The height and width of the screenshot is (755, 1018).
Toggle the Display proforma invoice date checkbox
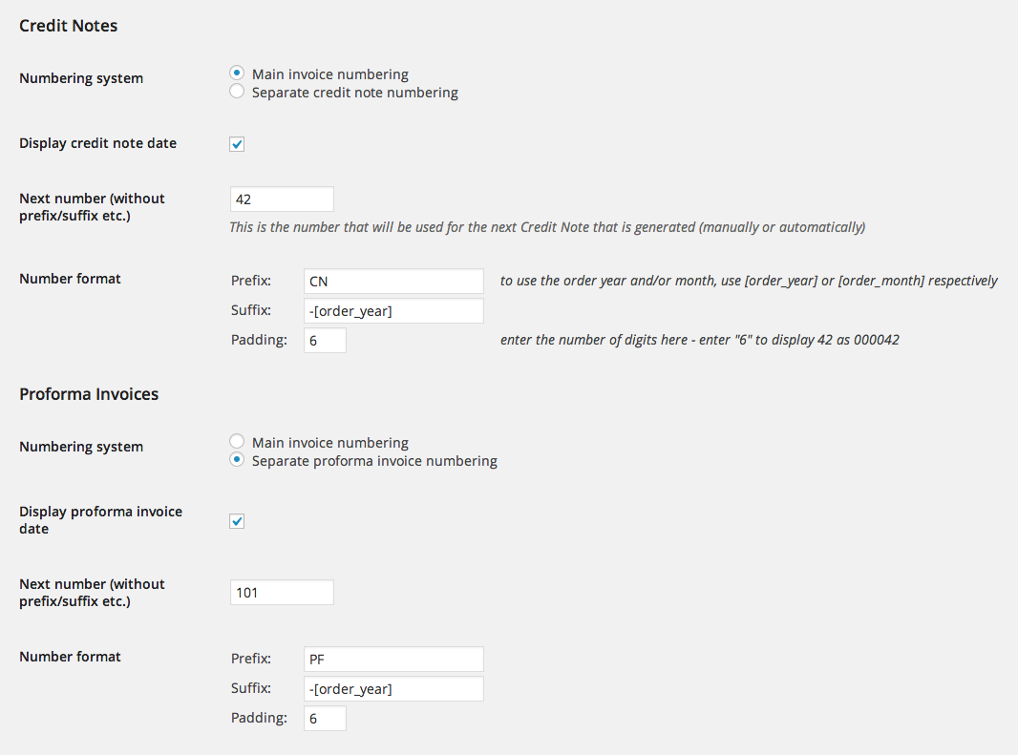(237, 521)
